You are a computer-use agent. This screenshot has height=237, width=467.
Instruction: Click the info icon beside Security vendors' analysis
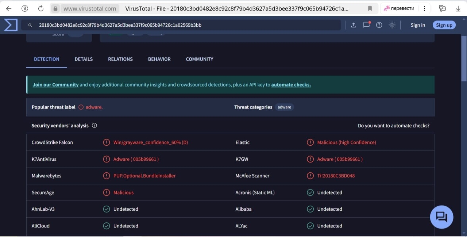point(94,126)
